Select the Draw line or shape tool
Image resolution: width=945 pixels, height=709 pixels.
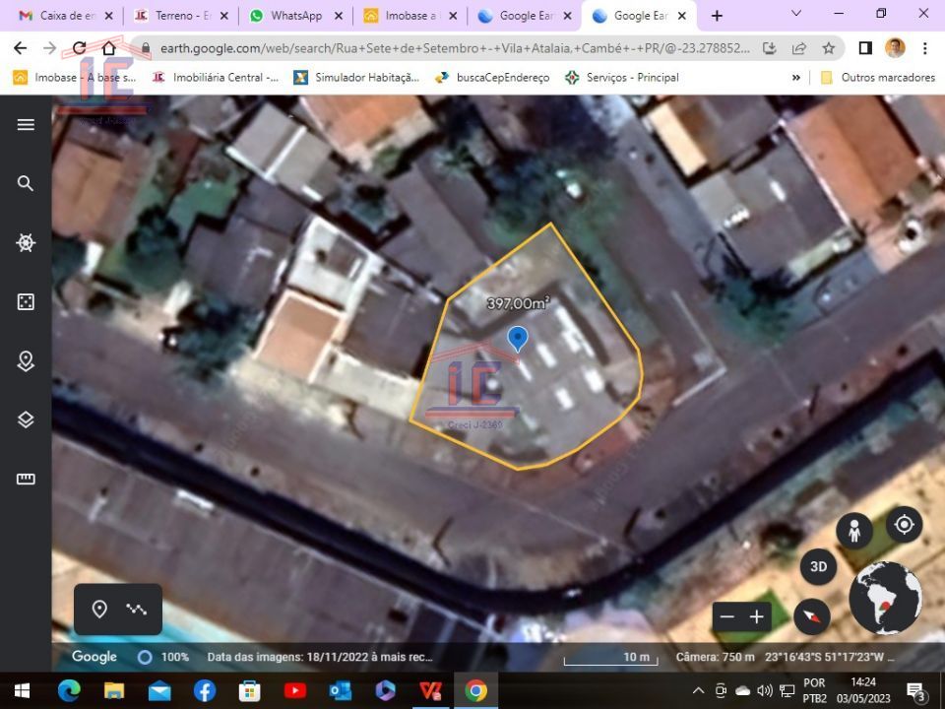tap(137, 610)
